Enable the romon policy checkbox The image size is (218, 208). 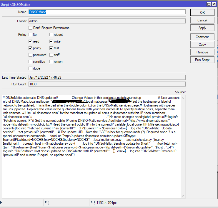51,62
